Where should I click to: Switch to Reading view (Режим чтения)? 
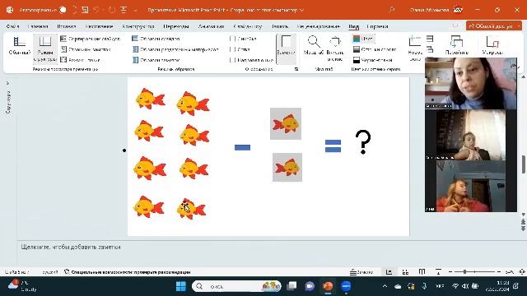coord(80,60)
